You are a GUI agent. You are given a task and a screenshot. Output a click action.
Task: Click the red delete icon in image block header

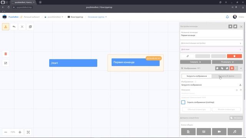point(232,68)
